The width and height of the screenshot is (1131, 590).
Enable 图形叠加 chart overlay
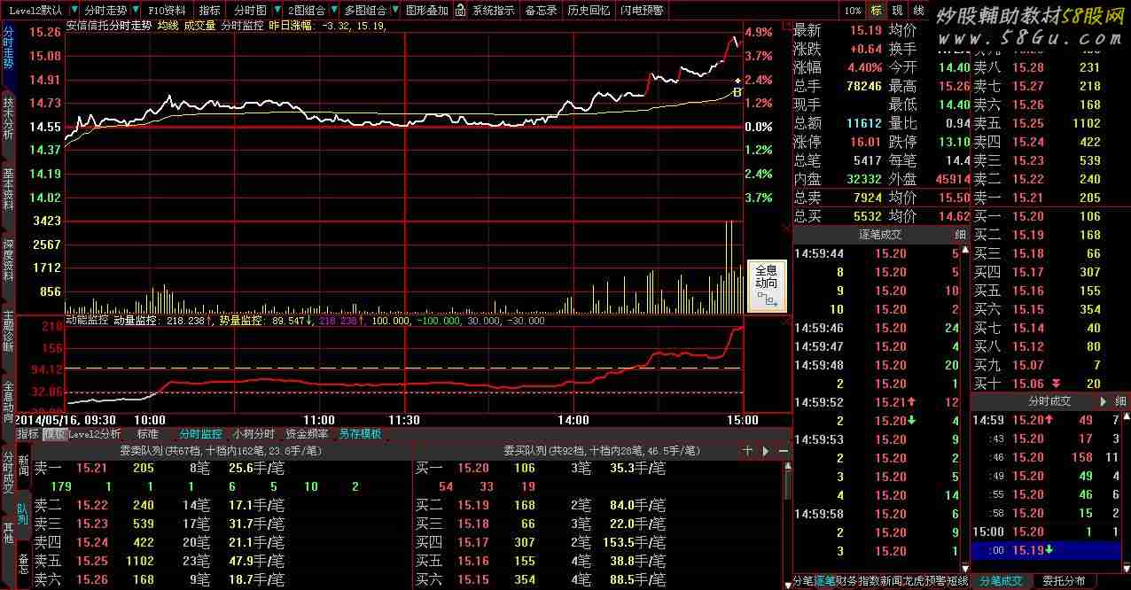(x=426, y=10)
